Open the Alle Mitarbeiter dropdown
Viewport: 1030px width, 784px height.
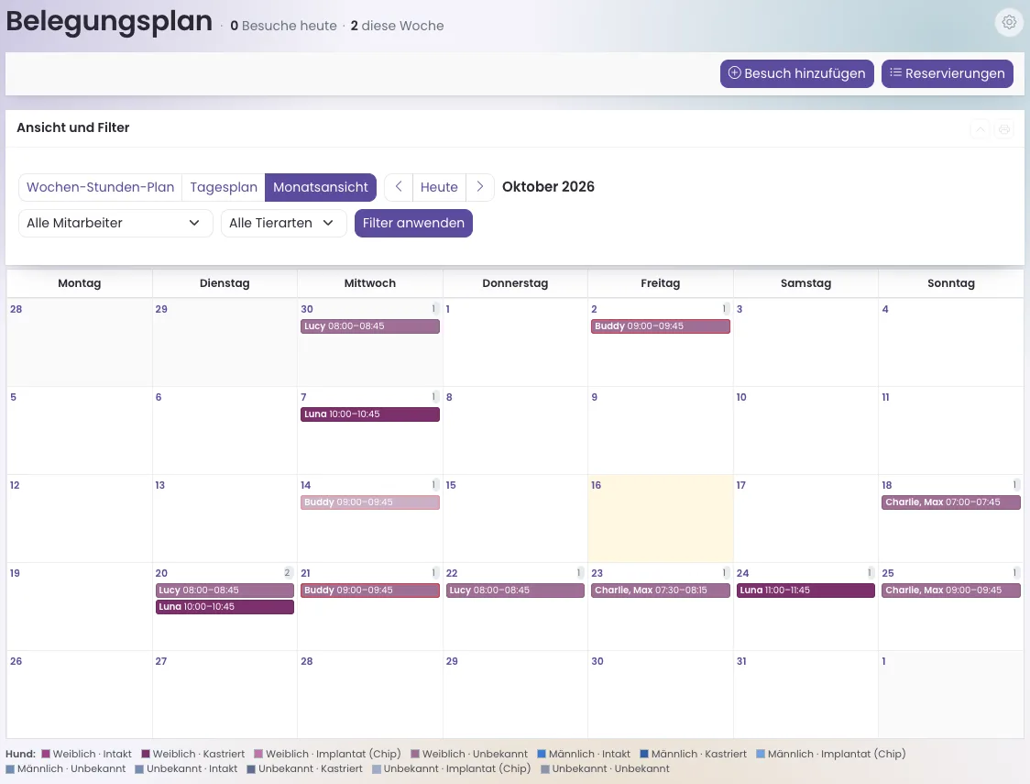tap(115, 224)
